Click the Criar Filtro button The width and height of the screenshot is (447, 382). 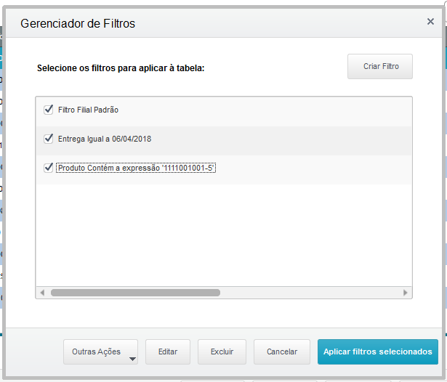click(x=380, y=66)
